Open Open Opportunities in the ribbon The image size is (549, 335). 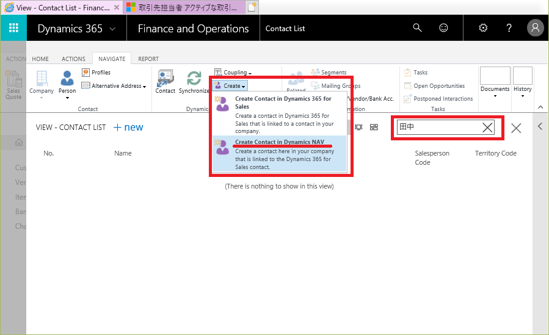coord(435,85)
